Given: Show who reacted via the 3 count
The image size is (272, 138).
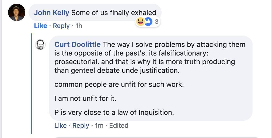Looking at the screenshot, I should pos(156,22).
